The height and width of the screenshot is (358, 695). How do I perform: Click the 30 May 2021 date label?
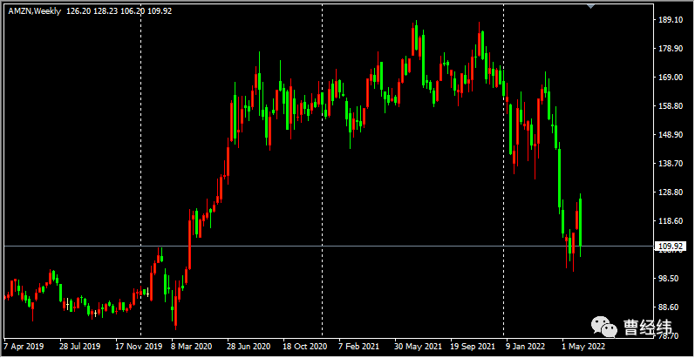coord(418,346)
